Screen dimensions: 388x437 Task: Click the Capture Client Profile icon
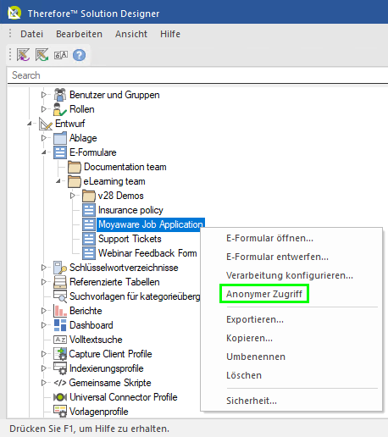(60, 354)
